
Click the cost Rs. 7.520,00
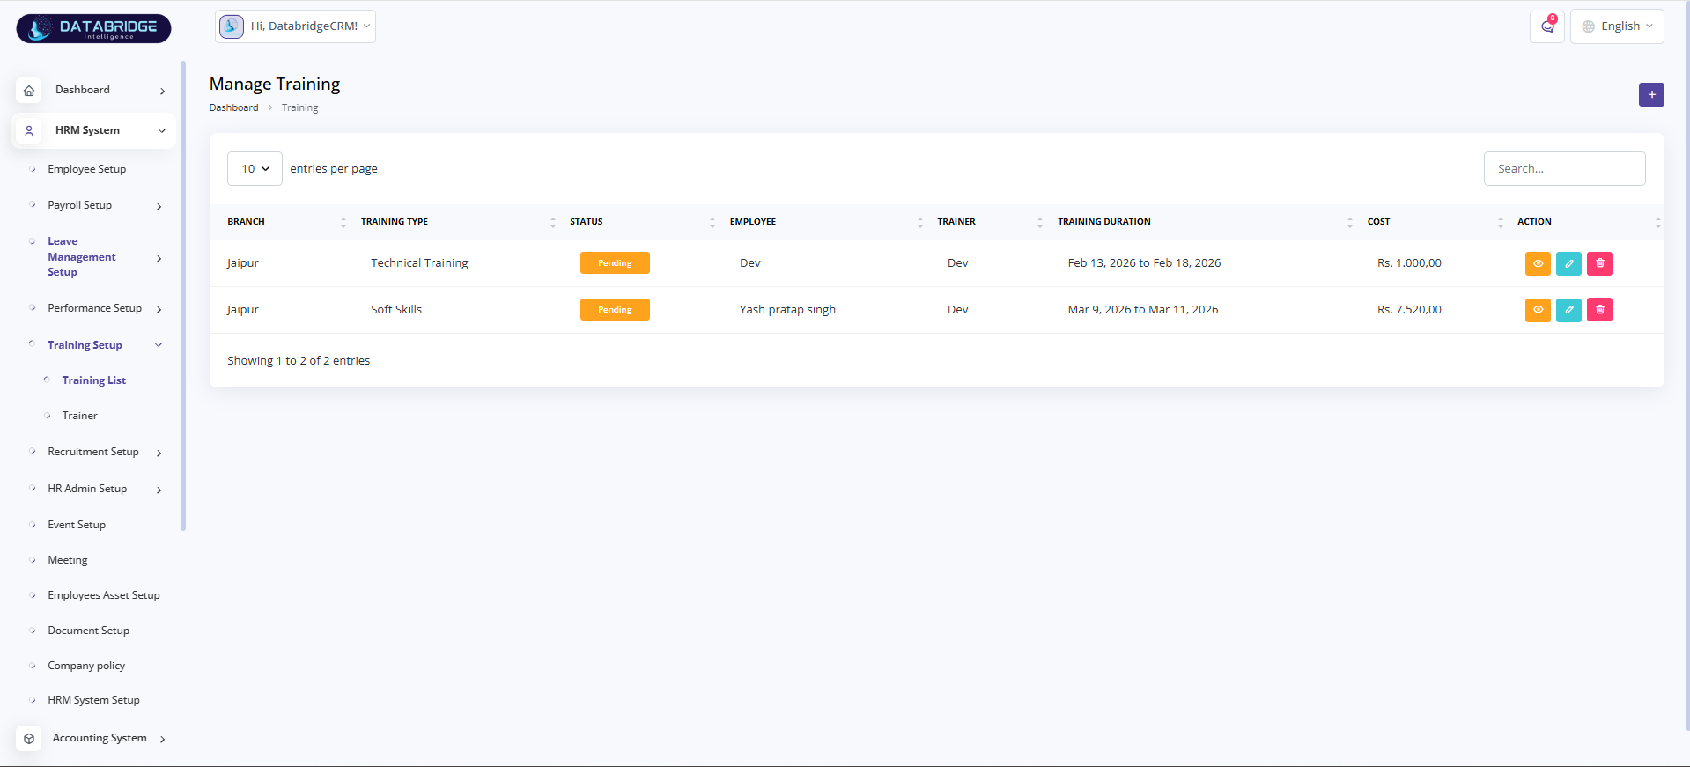pos(1409,310)
